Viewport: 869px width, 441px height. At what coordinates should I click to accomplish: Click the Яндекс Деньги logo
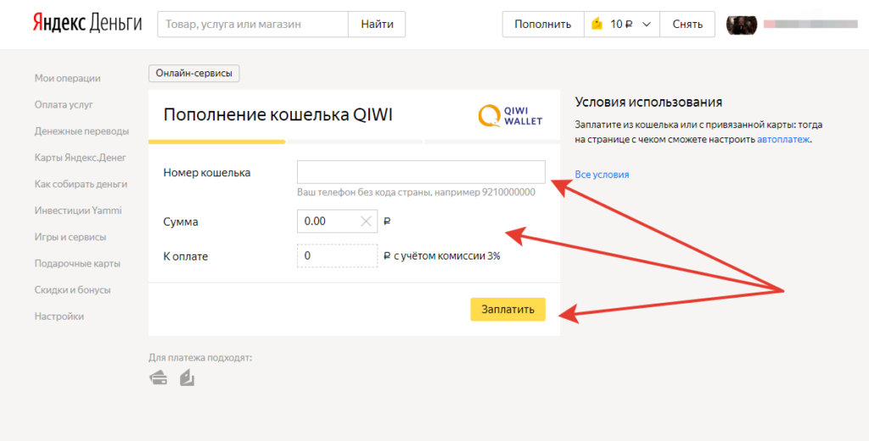(87, 24)
